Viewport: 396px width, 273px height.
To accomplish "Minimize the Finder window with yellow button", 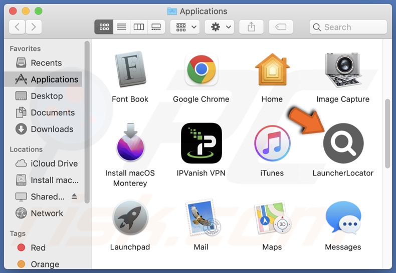I will tap(26, 11).
